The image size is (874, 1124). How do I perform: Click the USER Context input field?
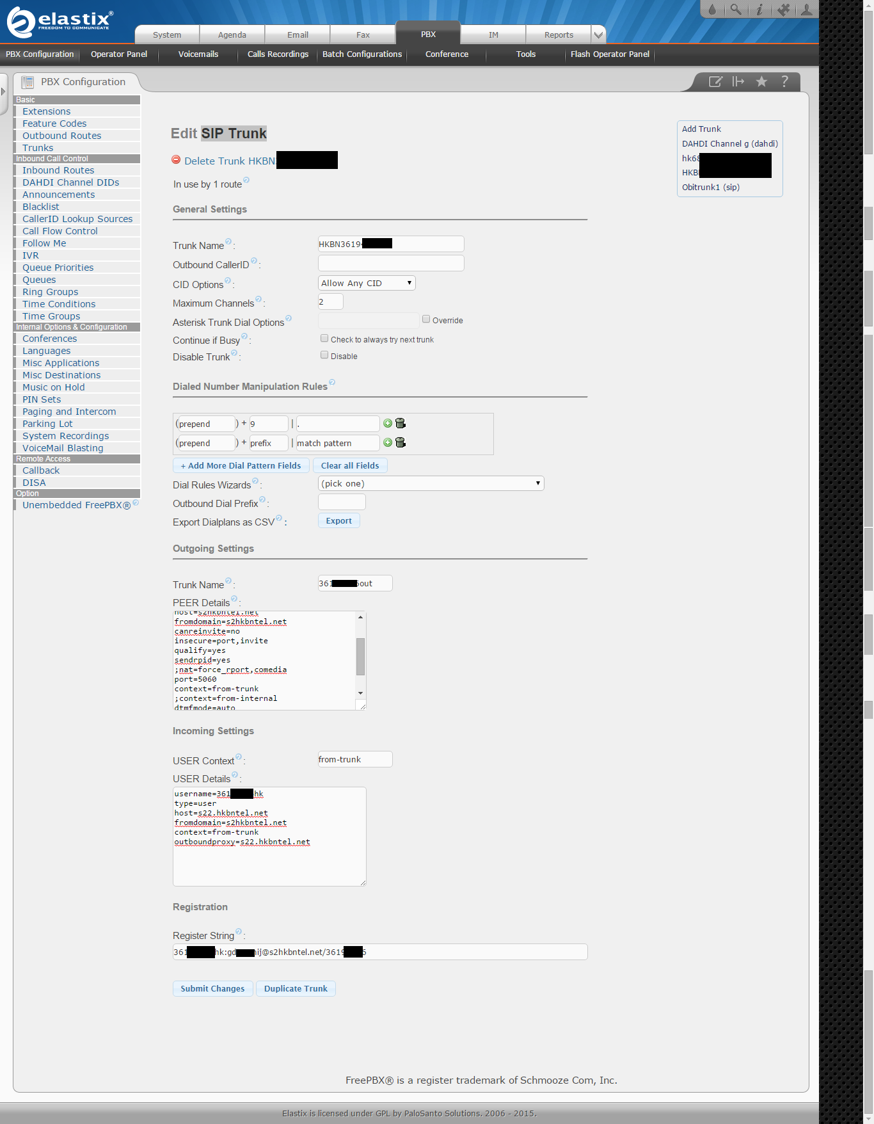pos(355,759)
